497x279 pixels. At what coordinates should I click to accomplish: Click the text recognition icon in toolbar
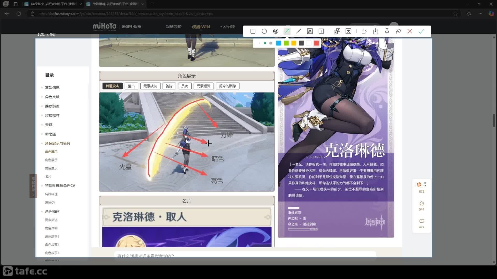(x=348, y=31)
